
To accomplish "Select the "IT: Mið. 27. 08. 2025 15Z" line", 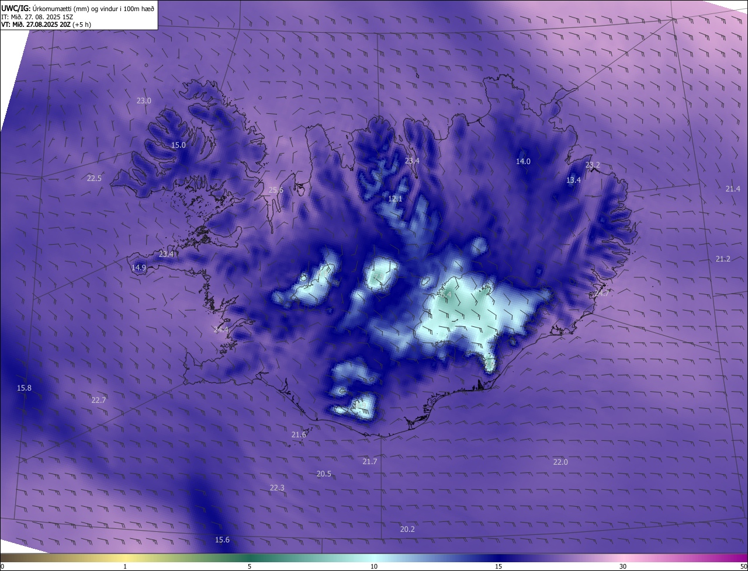I will pos(37,16).
